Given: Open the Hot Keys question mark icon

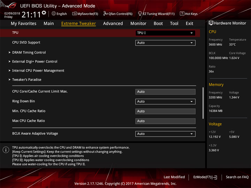Looking at the screenshot, I should click(x=182, y=14).
